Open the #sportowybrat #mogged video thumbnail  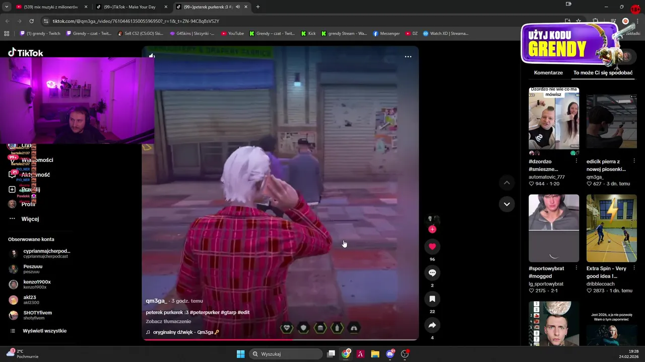554,228
